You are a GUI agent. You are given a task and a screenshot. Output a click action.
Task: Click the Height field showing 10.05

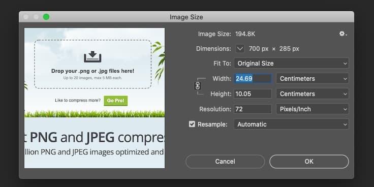pyautogui.click(x=253, y=94)
